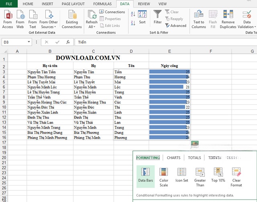Viewport: 257px width, 202px height.
Task: Open Existing Connections
Action: point(72,19)
